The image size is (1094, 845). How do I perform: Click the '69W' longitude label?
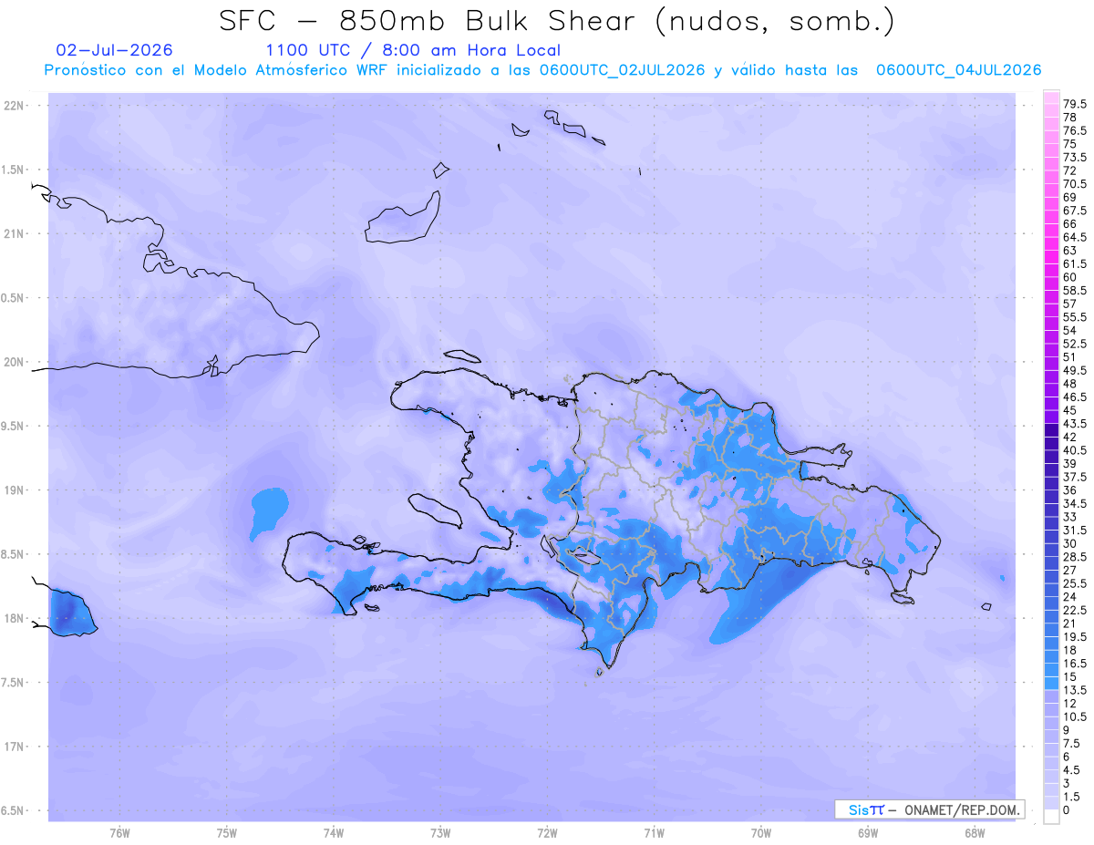[868, 832]
